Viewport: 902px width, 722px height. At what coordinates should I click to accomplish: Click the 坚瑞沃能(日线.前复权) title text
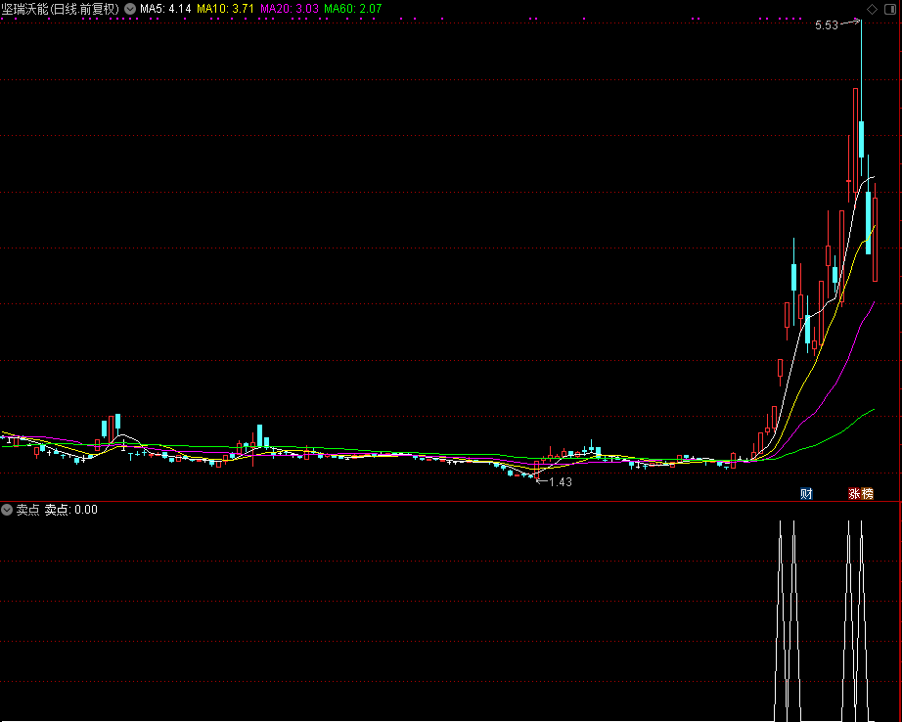(x=61, y=9)
